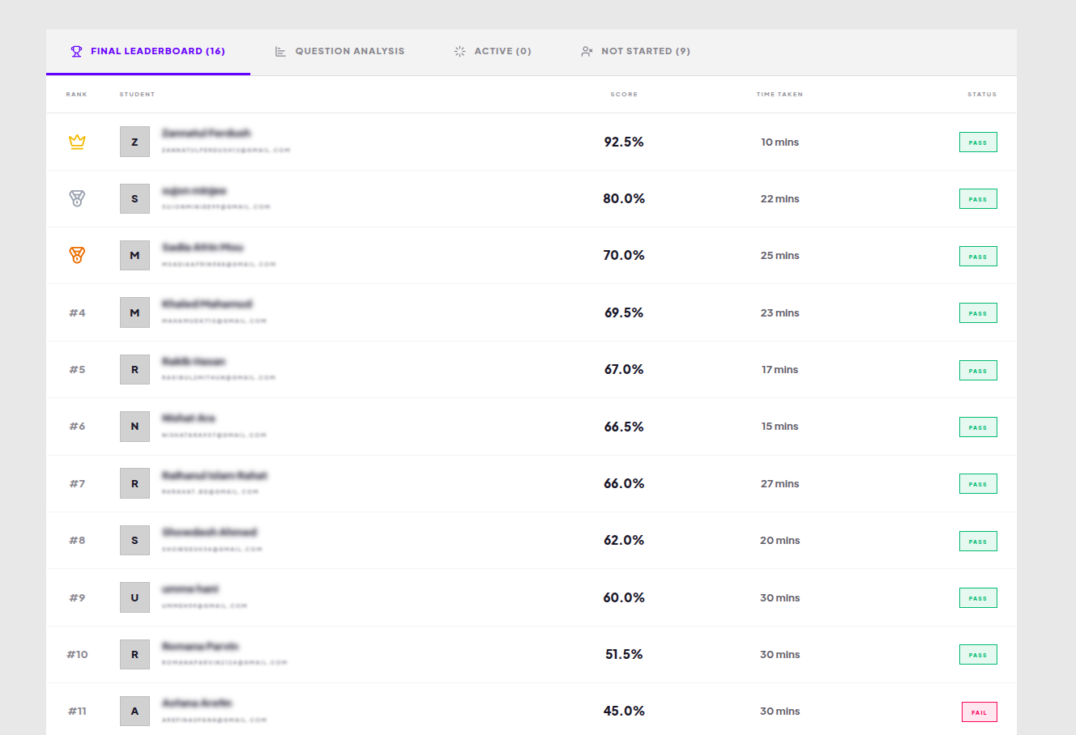Click the 27 mins time value
1076x735 pixels.
click(x=779, y=483)
